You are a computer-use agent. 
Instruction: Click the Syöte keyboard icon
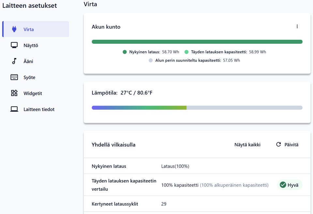coord(14,77)
